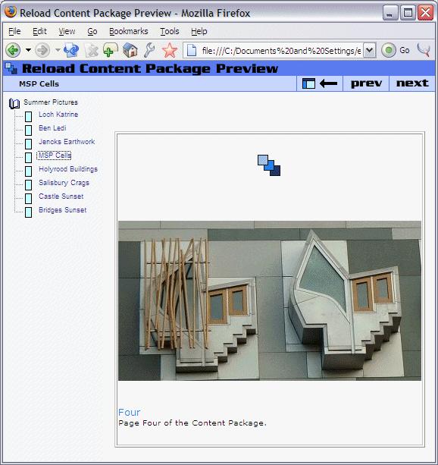Click the prev navigation button

(x=366, y=83)
